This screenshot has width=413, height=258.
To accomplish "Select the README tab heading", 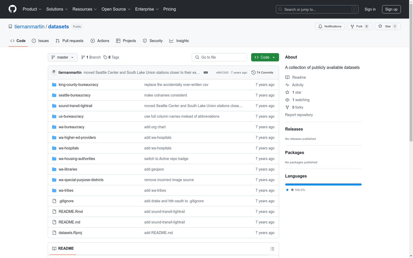I will tap(63, 248).
